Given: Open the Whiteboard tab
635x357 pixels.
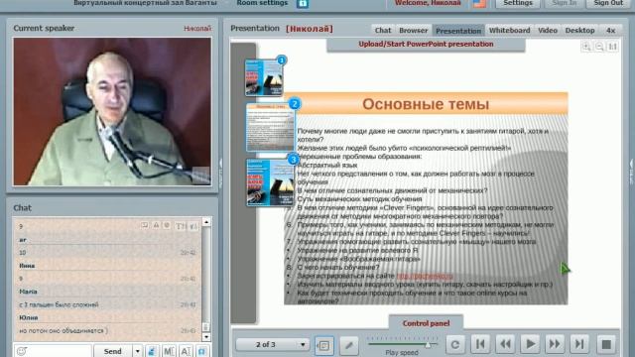Looking at the screenshot, I should tap(509, 31).
